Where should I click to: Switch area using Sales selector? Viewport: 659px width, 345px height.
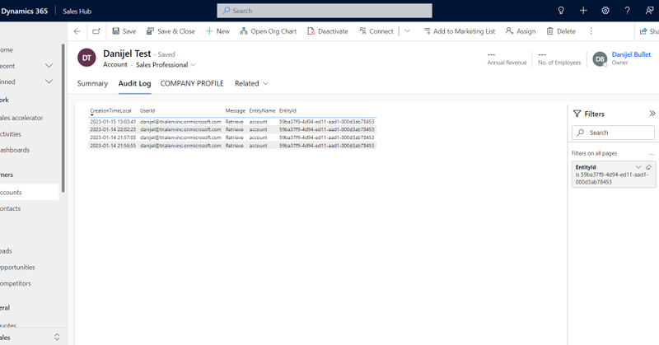[x=32, y=337]
